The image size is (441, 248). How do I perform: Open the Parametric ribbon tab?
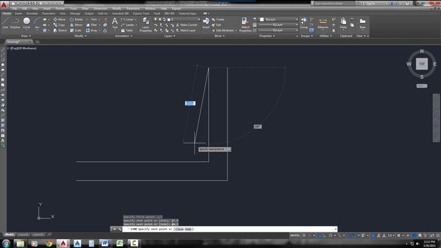pos(49,13)
